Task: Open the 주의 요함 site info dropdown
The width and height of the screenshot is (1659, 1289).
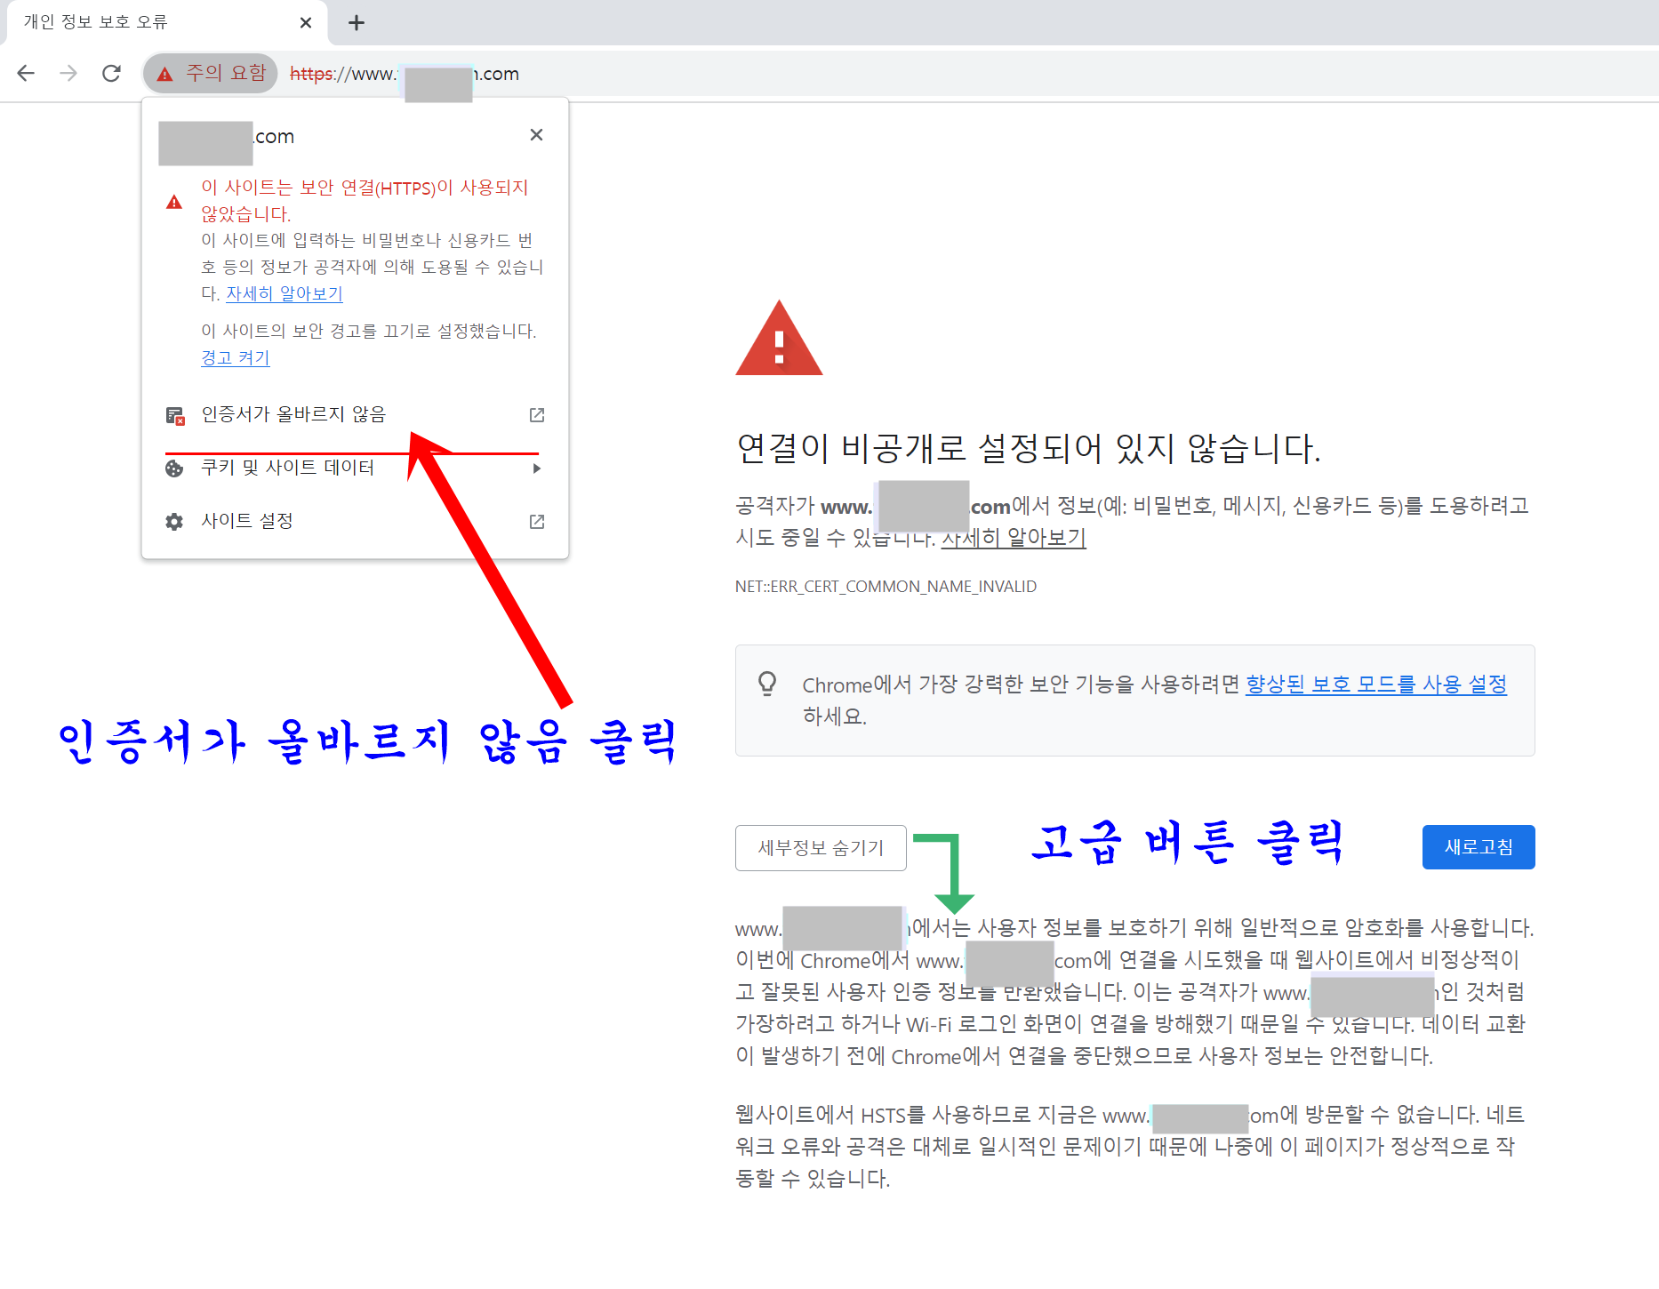Action: point(210,73)
